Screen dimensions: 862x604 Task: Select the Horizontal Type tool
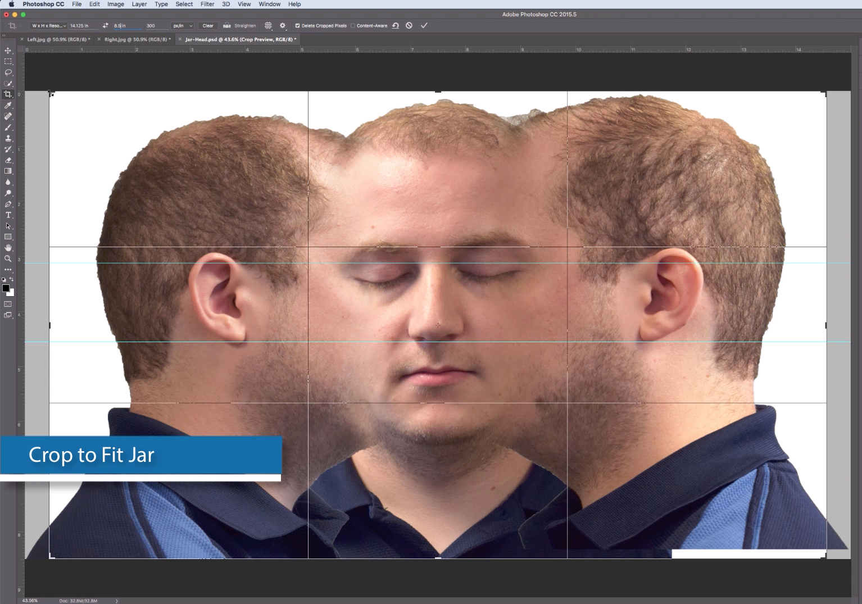tap(8, 215)
